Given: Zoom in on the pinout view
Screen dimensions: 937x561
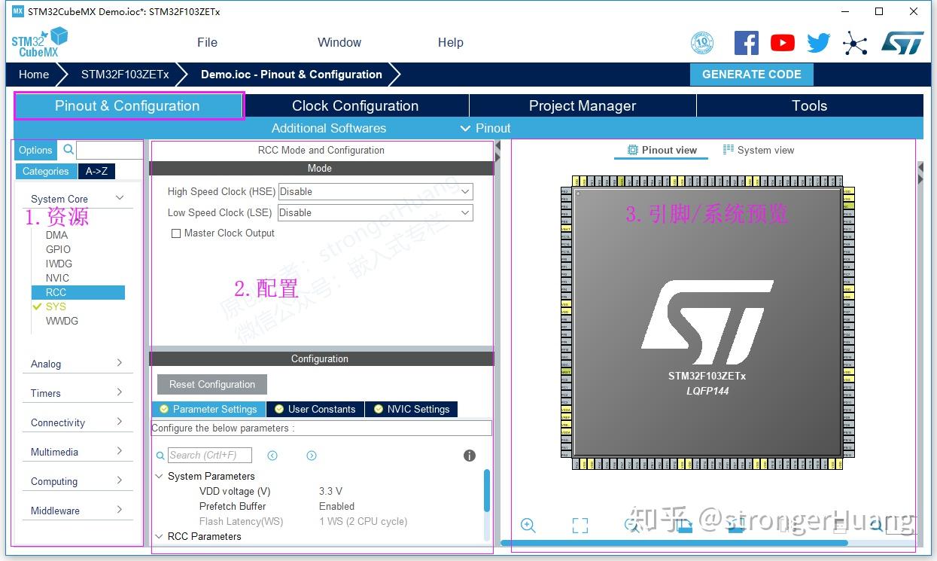Looking at the screenshot, I should pyautogui.click(x=528, y=525).
